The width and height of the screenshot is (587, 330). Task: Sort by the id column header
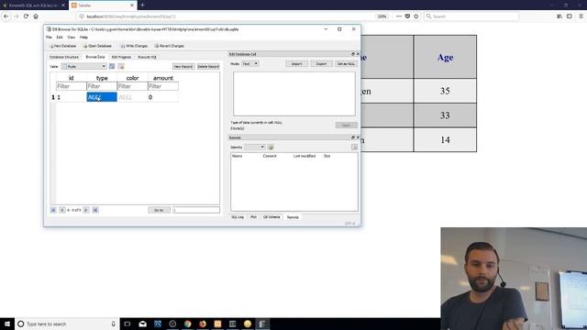click(72, 78)
